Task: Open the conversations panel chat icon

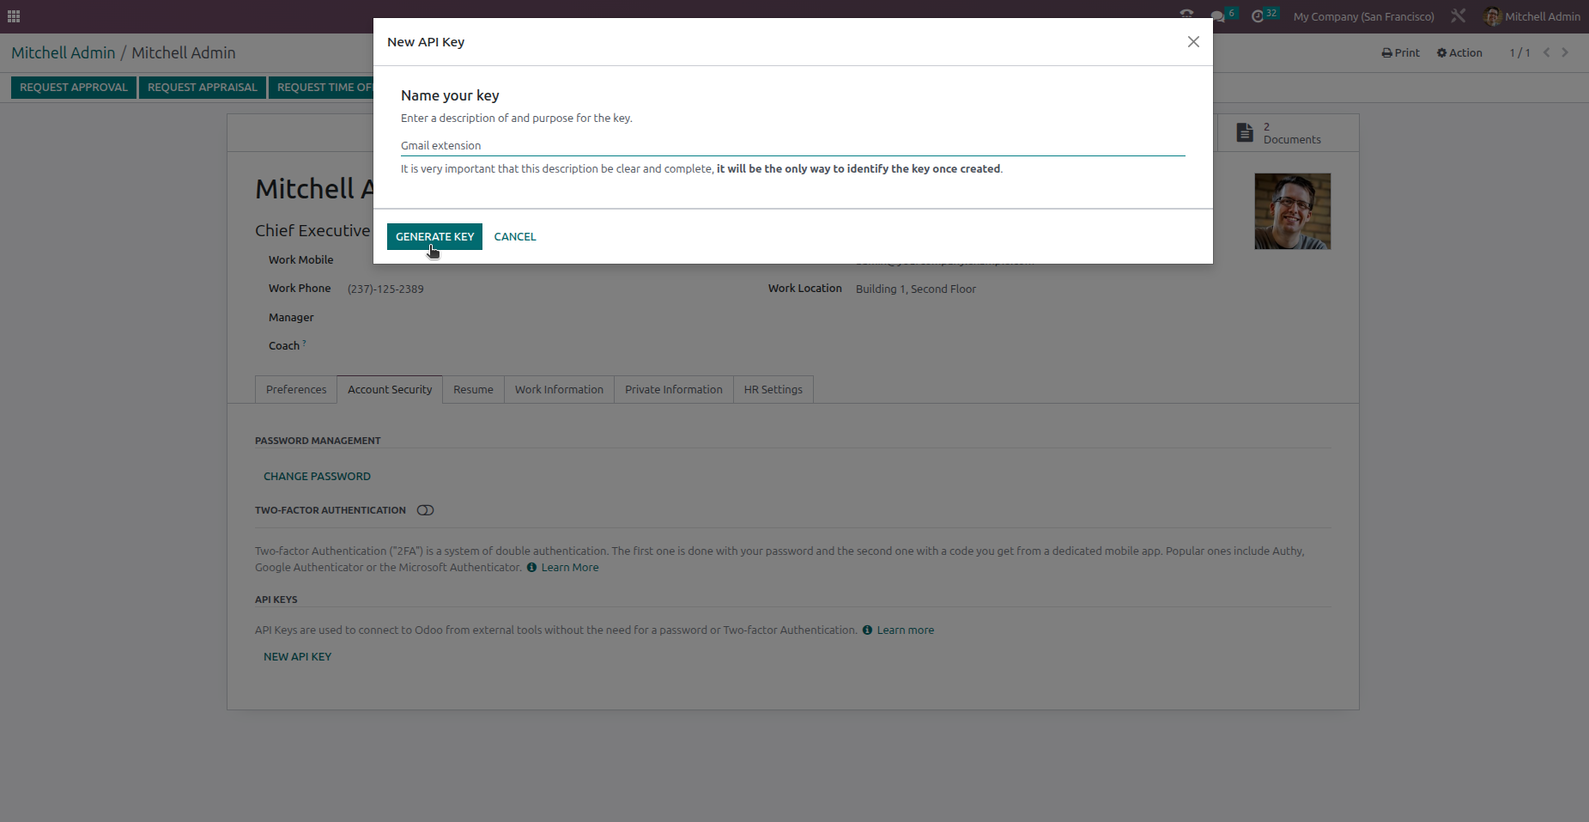Action: point(1218,15)
